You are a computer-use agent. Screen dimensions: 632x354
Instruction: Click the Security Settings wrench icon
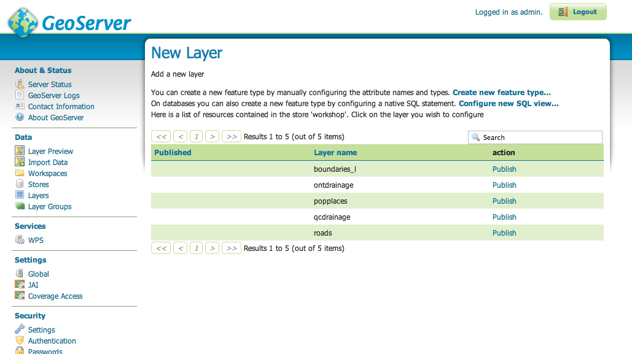pyautogui.click(x=20, y=329)
